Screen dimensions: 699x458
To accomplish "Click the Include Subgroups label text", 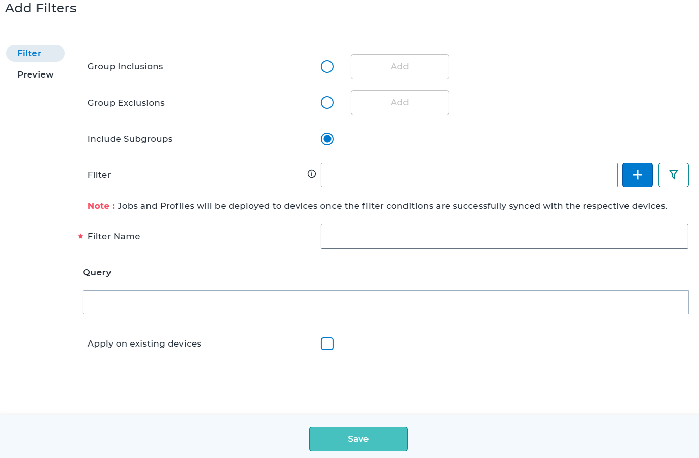I will point(130,139).
